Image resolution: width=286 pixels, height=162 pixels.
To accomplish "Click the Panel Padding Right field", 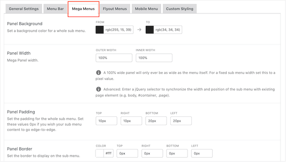I will click(x=131, y=121).
